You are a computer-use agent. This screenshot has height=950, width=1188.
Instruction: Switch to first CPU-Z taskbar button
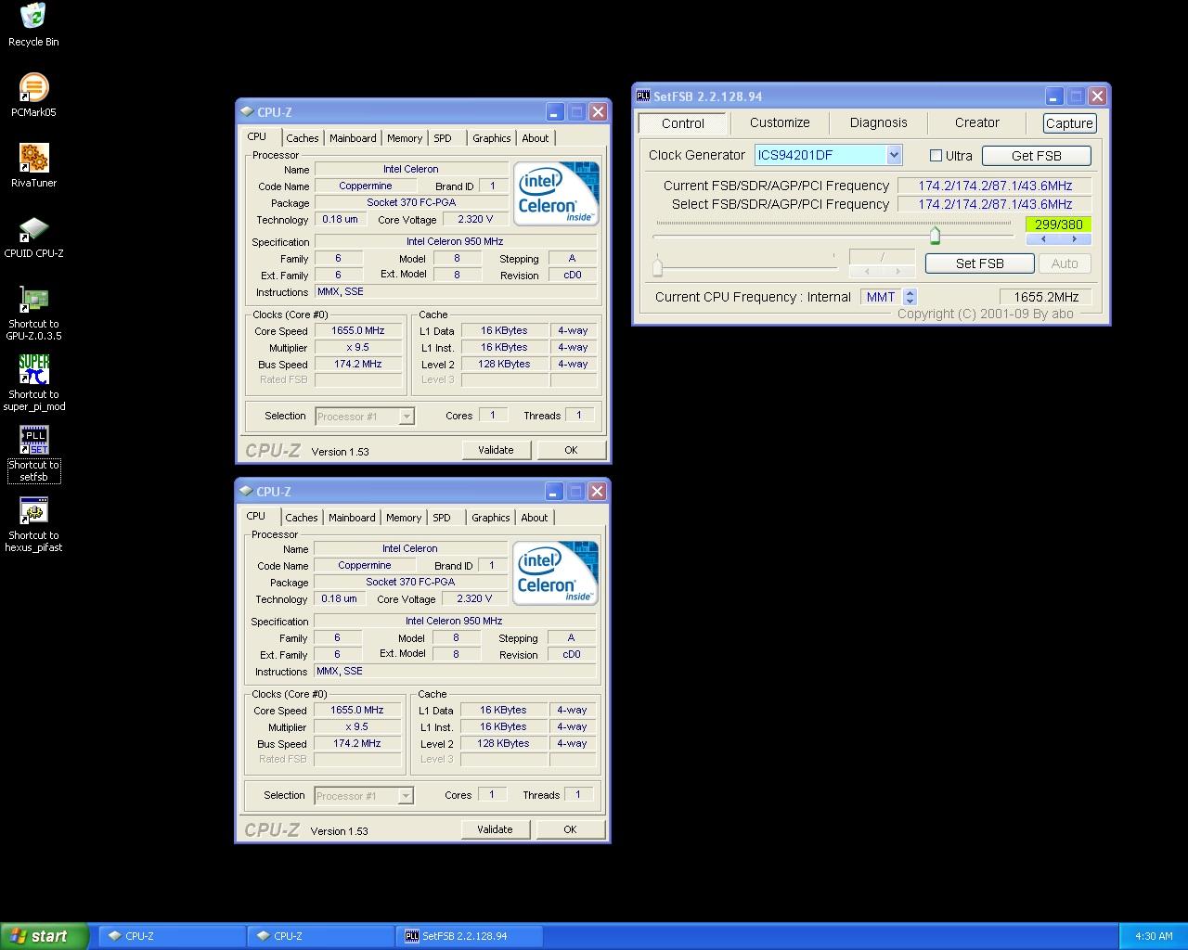[x=172, y=936]
